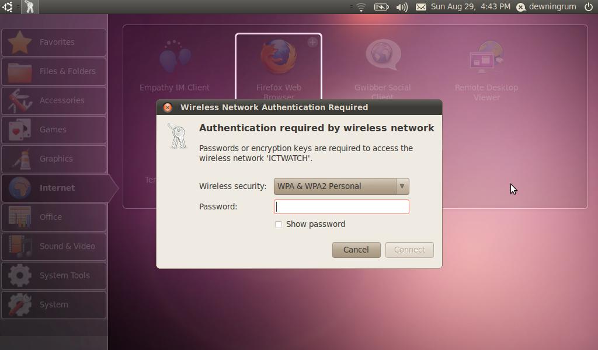Open the volume speaker indicator

coord(402,7)
